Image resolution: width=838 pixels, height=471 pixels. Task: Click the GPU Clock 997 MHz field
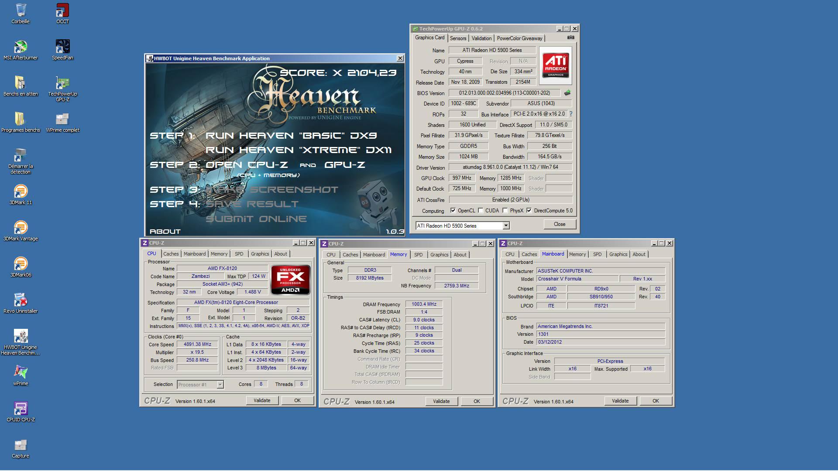462,178
